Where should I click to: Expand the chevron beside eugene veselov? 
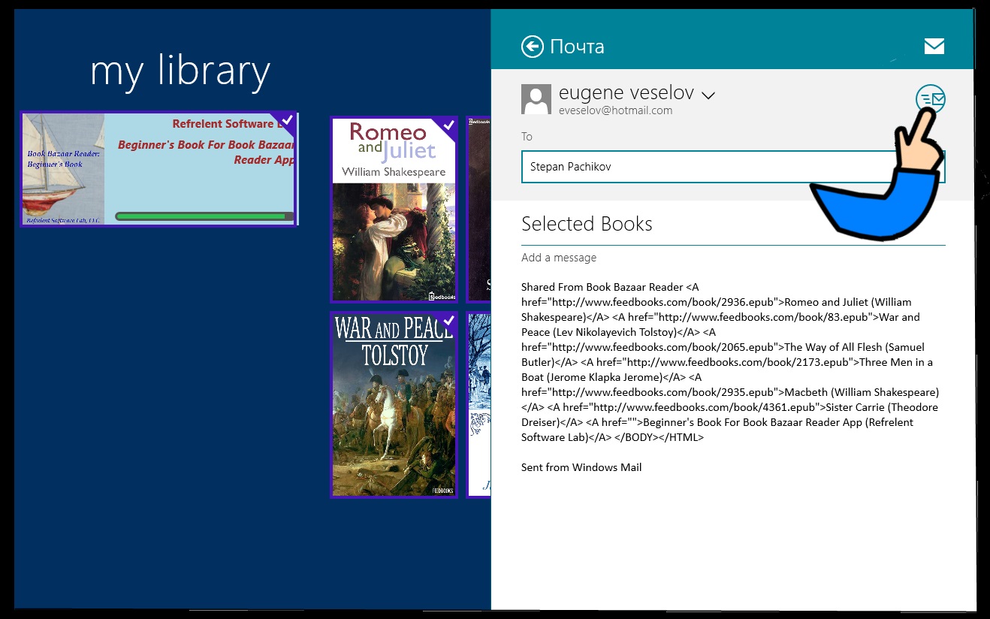pyautogui.click(x=708, y=95)
